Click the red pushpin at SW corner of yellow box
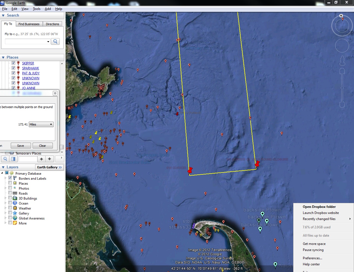The image size is (354, 272). tap(190, 170)
